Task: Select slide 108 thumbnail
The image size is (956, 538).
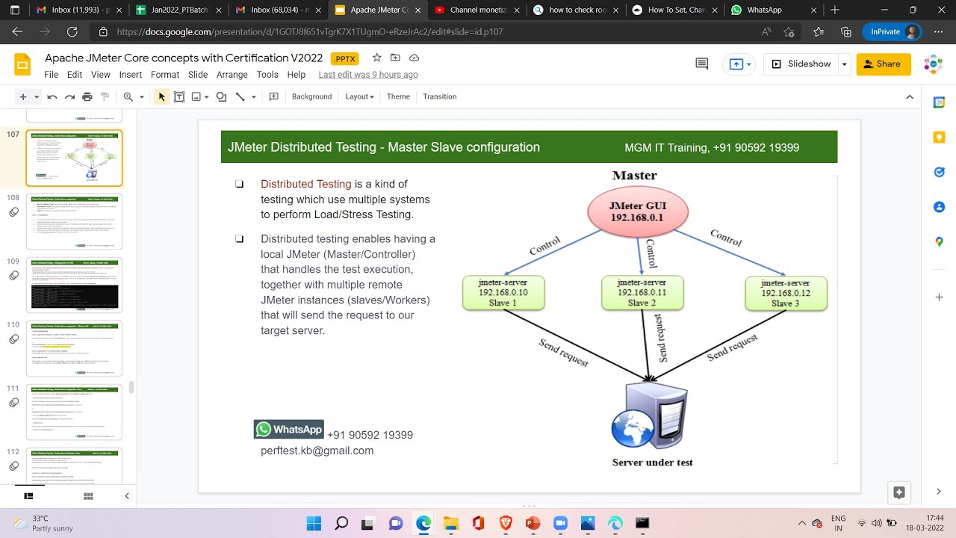Action: 74,222
